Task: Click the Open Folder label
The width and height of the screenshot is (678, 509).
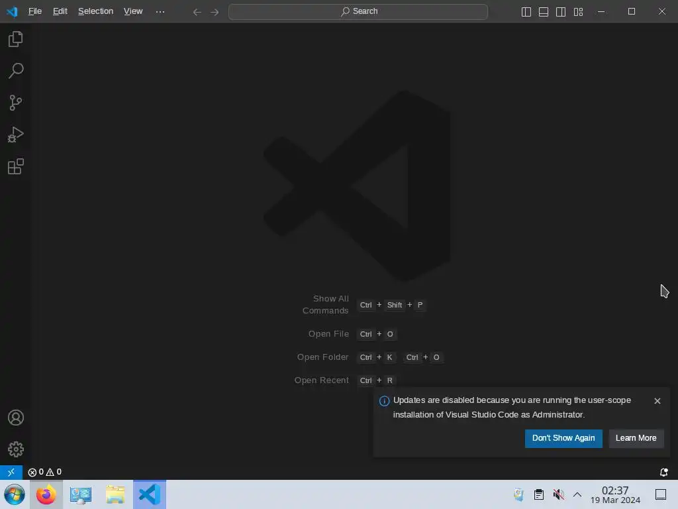Action: tap(322, 357)
